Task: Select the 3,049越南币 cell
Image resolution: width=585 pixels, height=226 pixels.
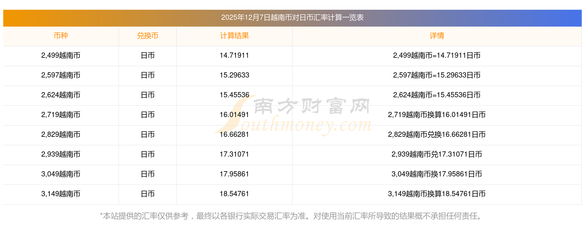Action: 61,174
